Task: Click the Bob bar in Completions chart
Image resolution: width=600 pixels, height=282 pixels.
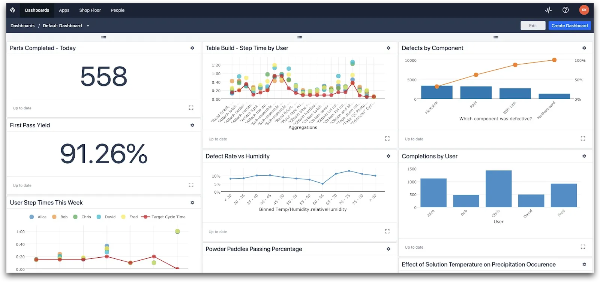Action: tap(466, 201)
